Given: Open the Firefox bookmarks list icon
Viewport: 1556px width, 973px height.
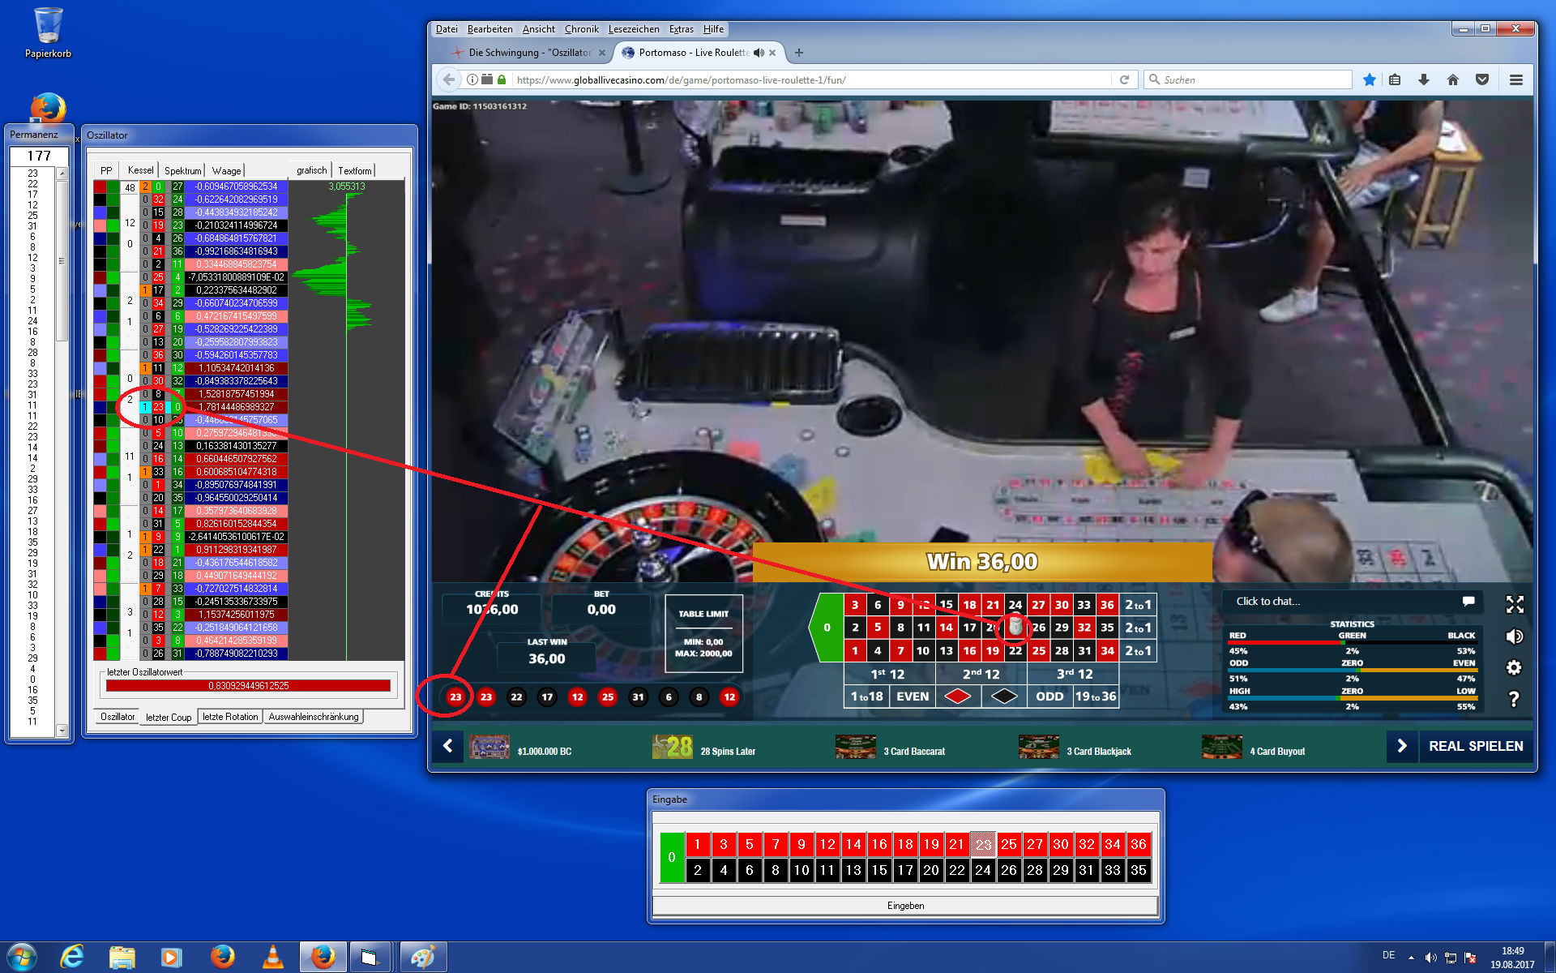Looking at the screenshot, I should 1395,79.
